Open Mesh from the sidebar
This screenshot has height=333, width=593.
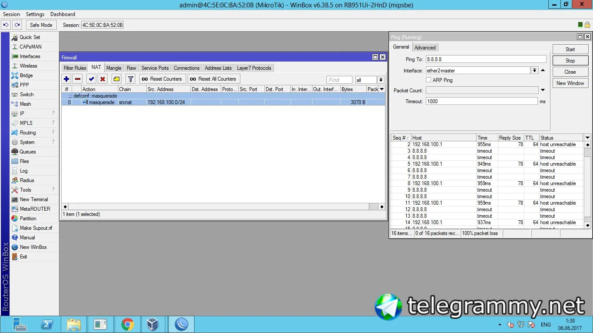(25, 104)
